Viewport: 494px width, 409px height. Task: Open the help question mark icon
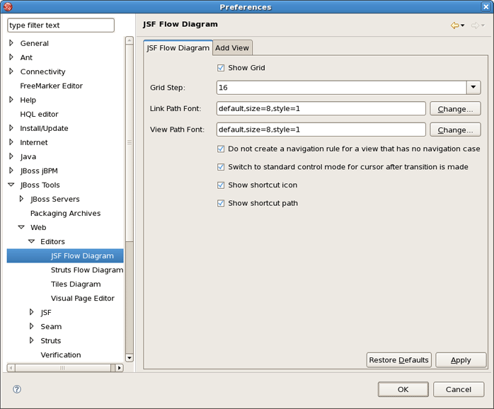coord(17,389)
